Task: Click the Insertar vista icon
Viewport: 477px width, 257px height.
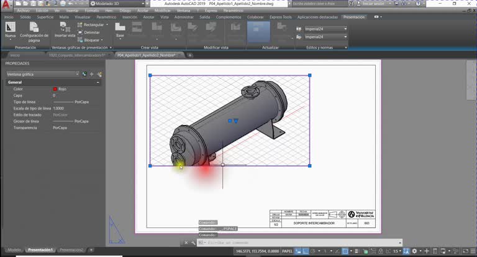Action: click(x=65, y=30)
